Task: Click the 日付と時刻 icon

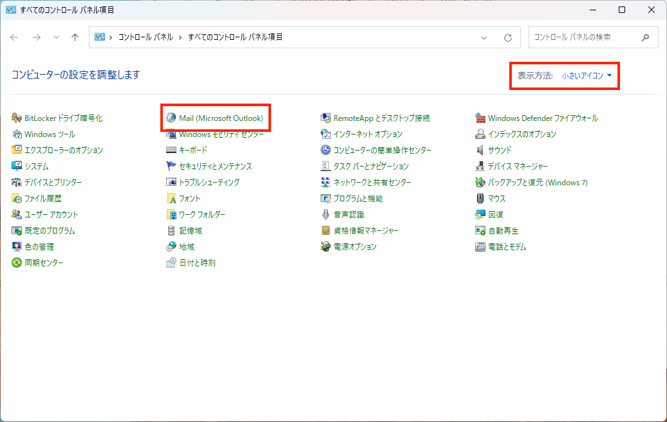Action: [171, 263]
